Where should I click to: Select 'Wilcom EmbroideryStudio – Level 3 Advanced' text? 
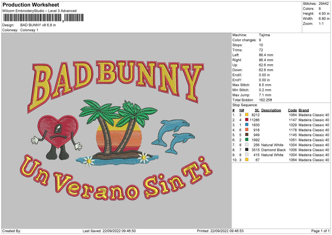(x=39, y=11)
